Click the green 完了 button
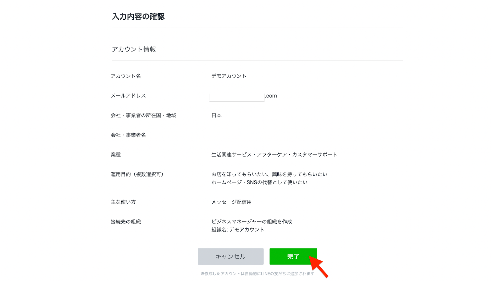This screenshot has width=492, height=281. click(293, 256)
